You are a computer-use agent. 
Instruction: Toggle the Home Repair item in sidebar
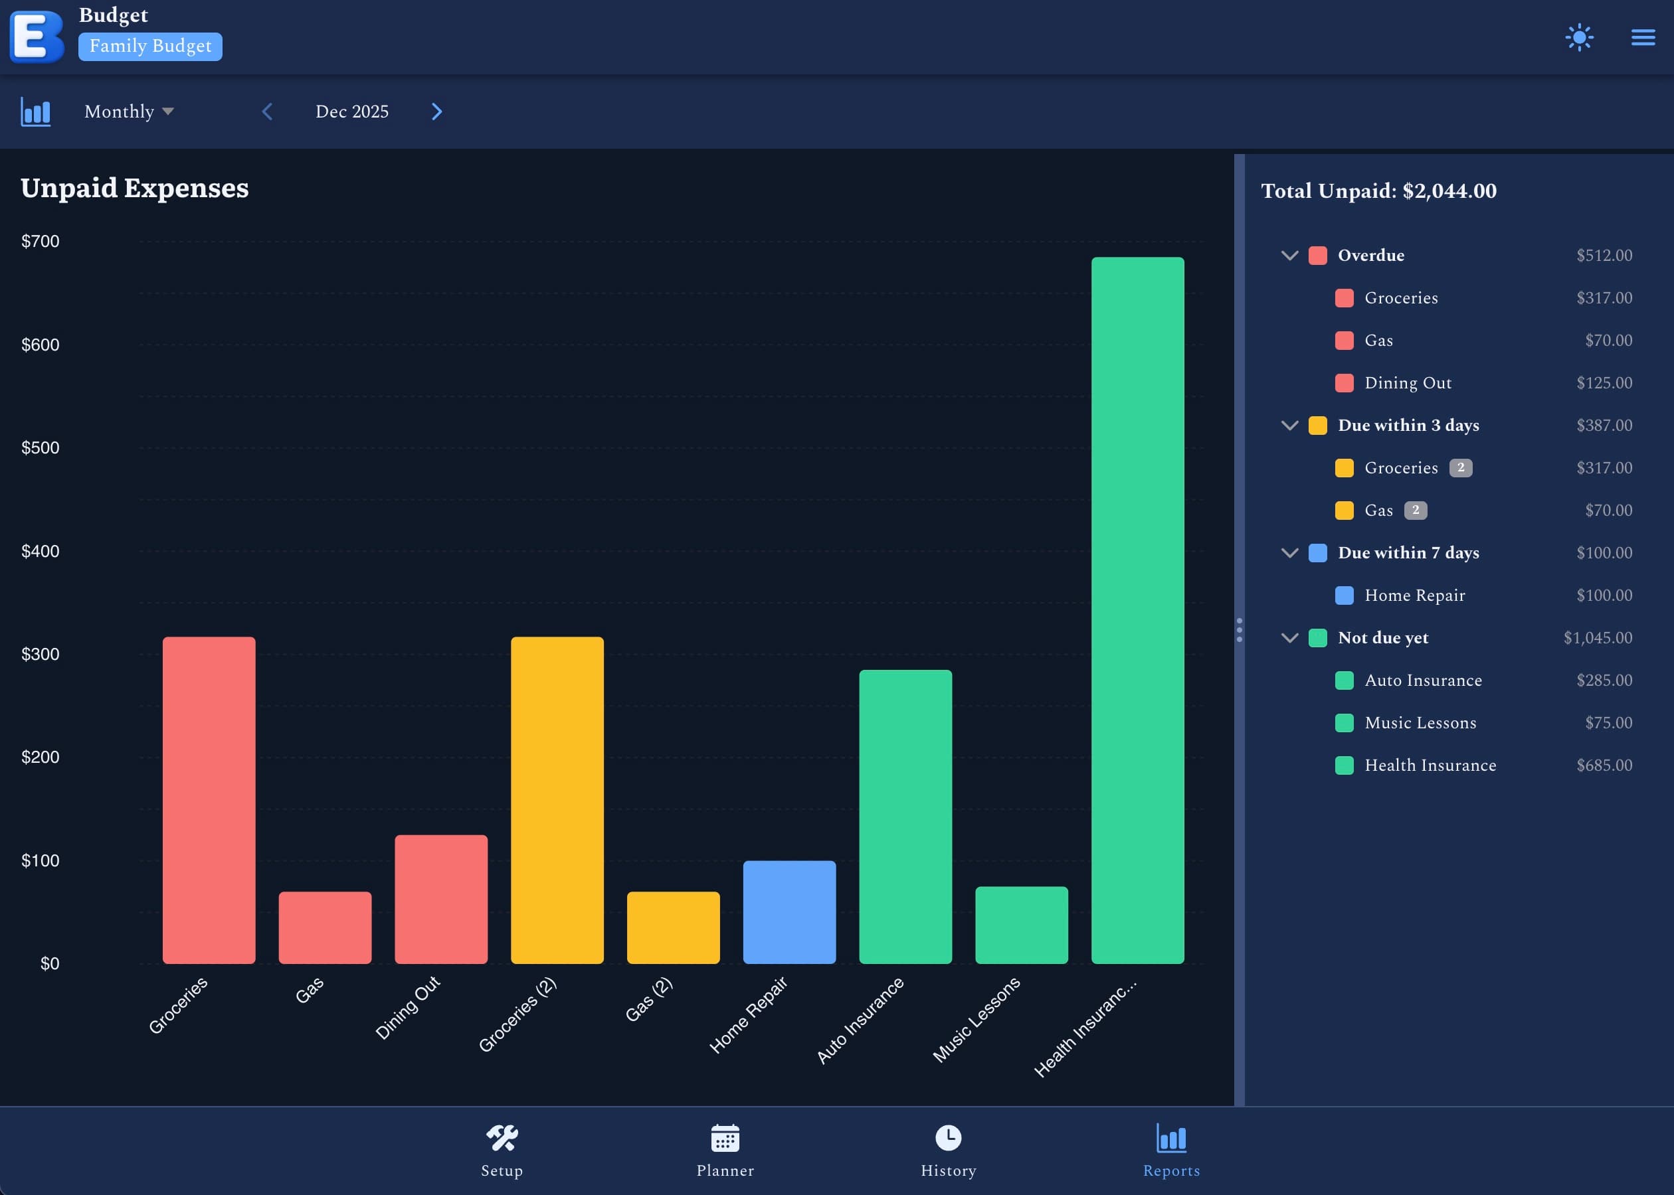click(x=1414, y=596)
